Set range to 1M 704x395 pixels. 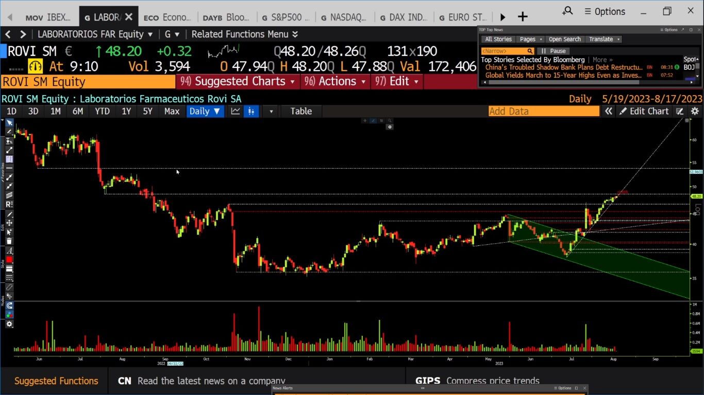pos(56,111)
